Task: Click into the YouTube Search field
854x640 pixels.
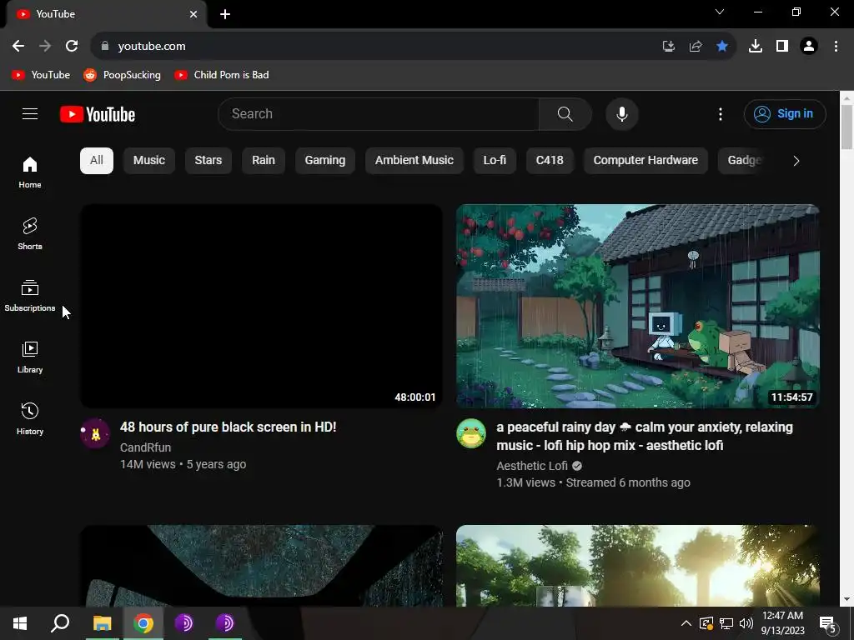Action: click(379, 114)
